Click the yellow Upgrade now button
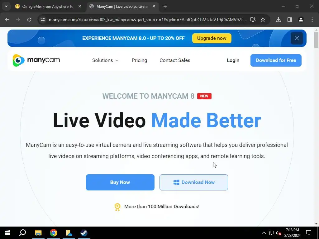The width and height of the screenshot is (319, 239). [x=212, y=38]
